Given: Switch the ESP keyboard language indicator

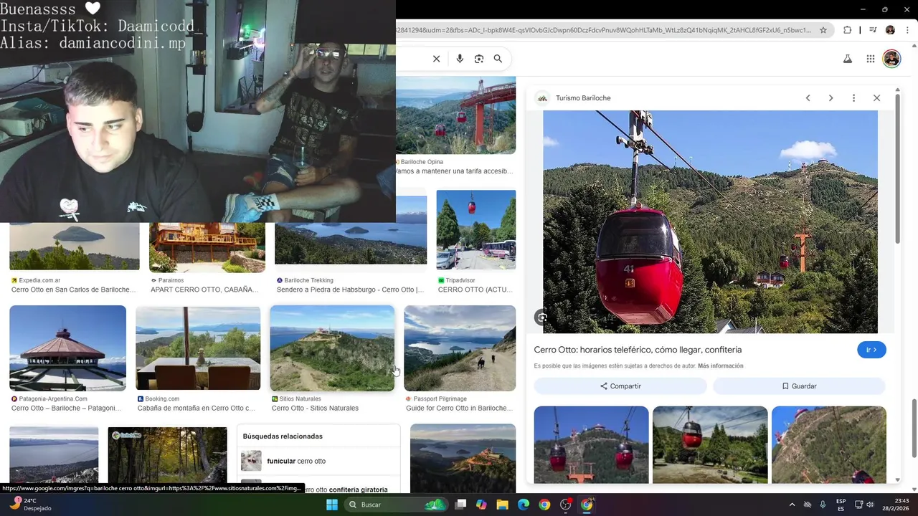Looking at the screenshot, I should [x=841, y=505].
